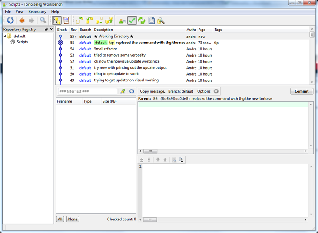Click the grey forward arrow icon
The height and width of the screenshot is (233, 318).
31,20
